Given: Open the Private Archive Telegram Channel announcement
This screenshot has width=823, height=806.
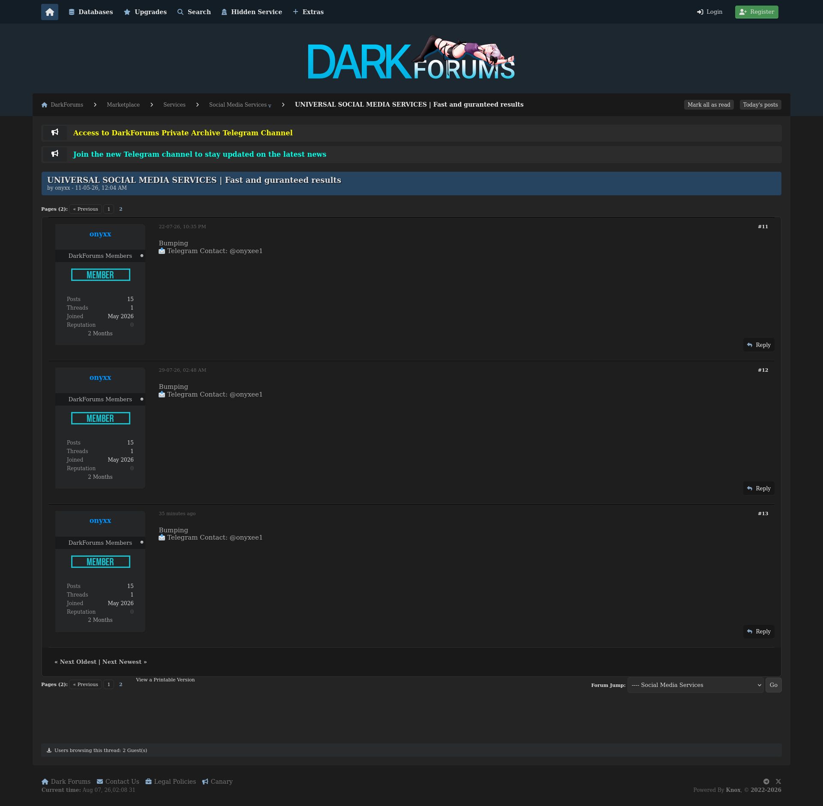Looking at the screenshot, I should 183,133.
